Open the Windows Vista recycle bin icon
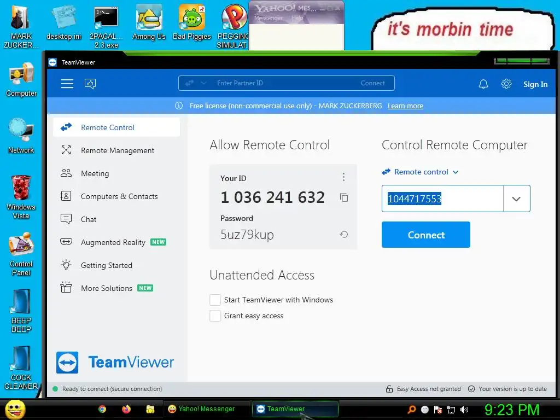Image resolution: width=560 pixels, height=420 pixels. [x=21, y=197]
